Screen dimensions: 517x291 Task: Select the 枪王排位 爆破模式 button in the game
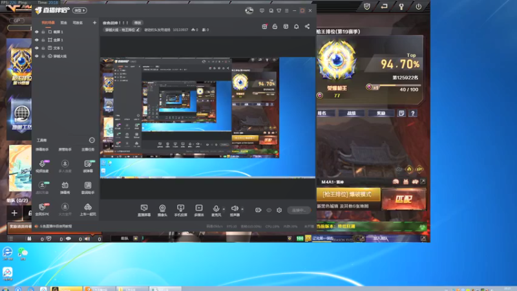click(x=348, y=195)
